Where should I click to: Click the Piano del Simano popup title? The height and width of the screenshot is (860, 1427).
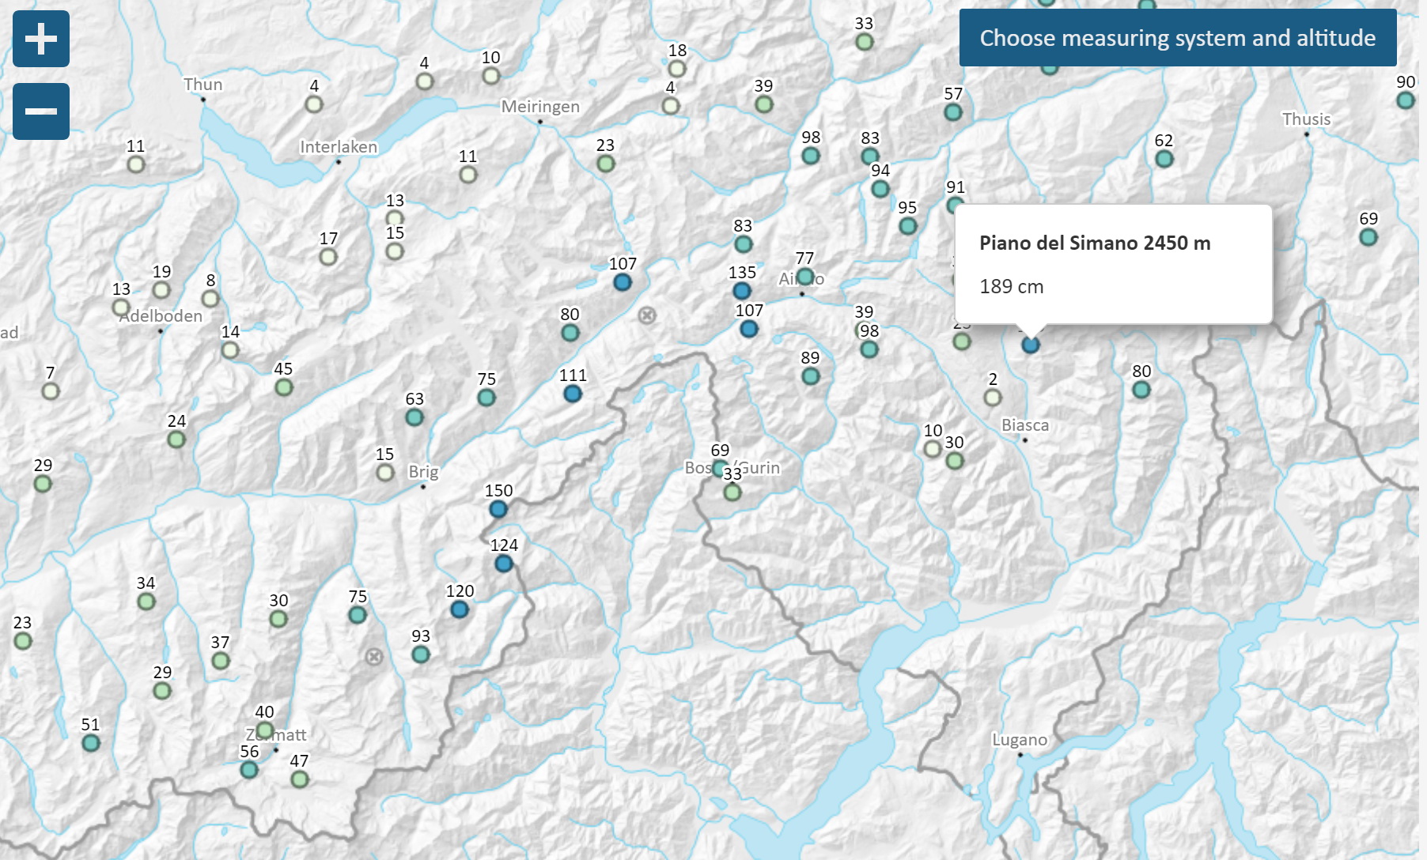coord(1095,243)
